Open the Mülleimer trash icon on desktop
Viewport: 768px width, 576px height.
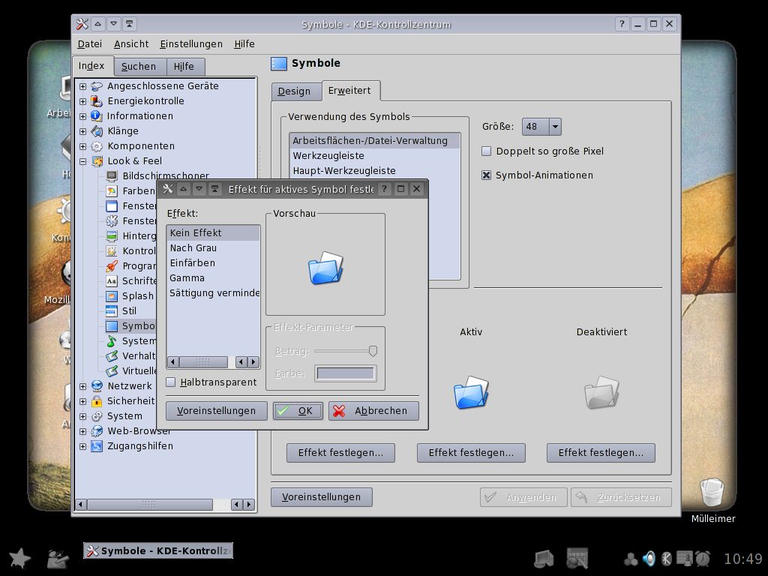(712, 493)
